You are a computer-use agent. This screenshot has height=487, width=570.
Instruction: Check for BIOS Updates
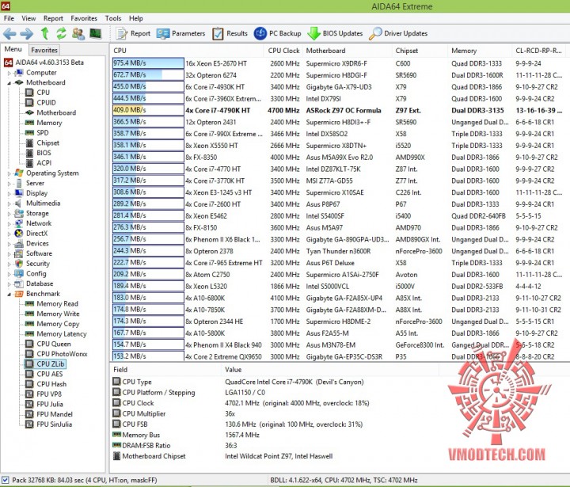point(335,33)
